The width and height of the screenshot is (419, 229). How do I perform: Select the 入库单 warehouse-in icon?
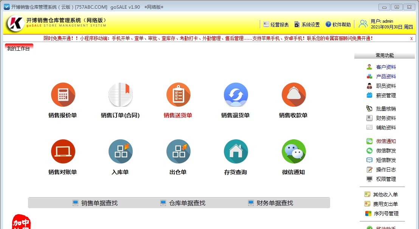click(x=121, y=151)
